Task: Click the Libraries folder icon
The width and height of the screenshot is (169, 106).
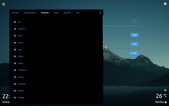Action: [15, 77]
